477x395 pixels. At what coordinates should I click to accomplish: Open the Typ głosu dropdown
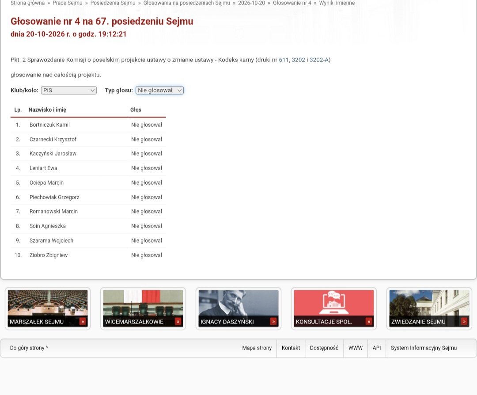(x=159, y=91)
